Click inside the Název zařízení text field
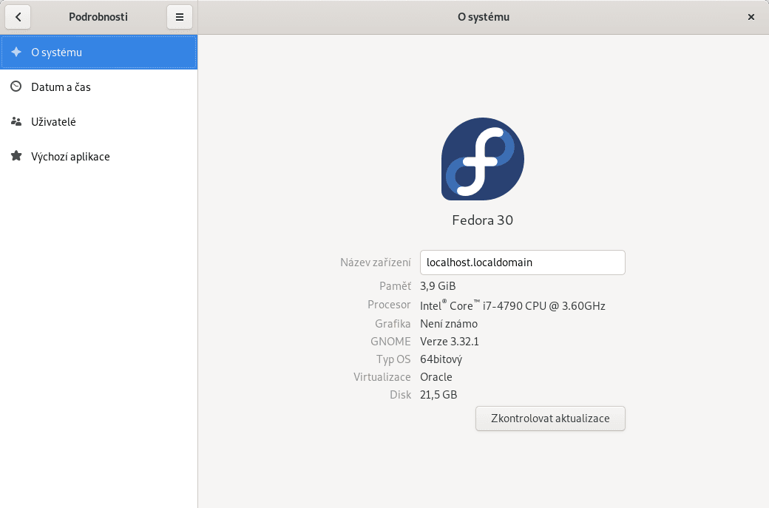Viewport: 769px width, 508px height. click(522, 263)
